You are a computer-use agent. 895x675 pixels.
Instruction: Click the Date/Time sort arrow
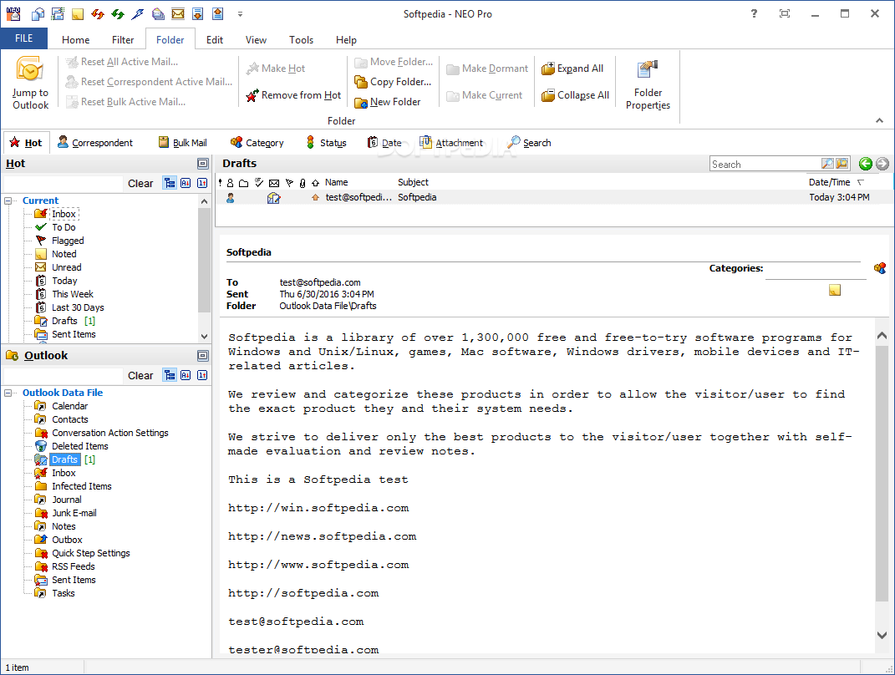(x=860, y=183)
